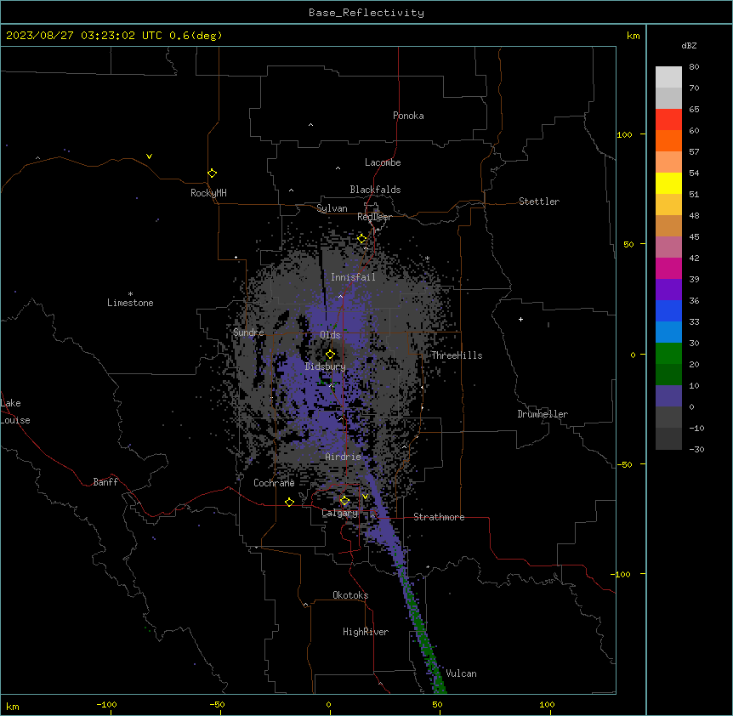The height and width of the screenshot is (716, 733).
Task: Click the HighRiver town label
Action: click(x=366, y=632)
